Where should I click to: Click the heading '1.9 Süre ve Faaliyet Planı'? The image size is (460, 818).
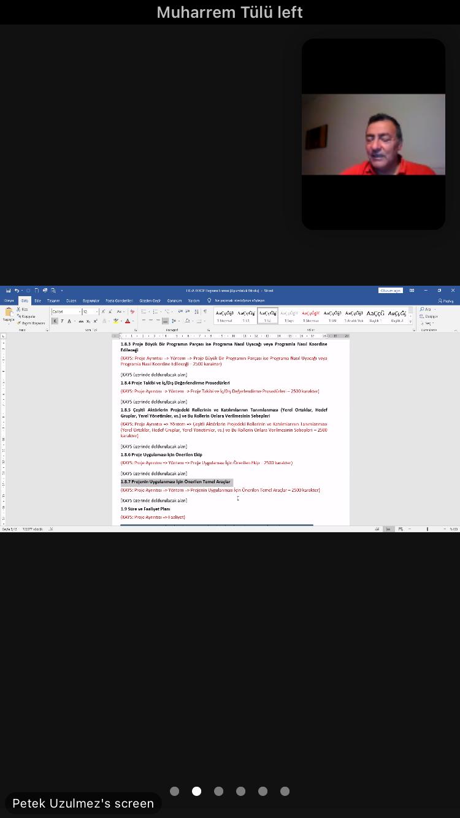(145, 509)
